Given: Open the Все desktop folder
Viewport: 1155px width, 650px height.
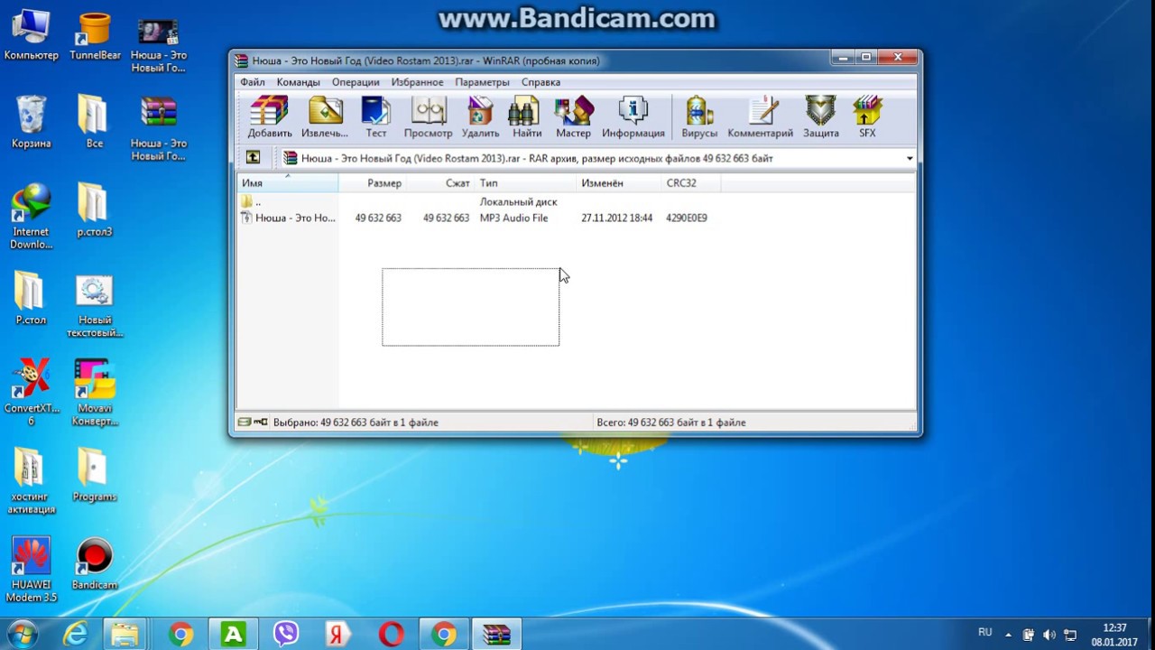Looking at the screenshot, I should 95,122.
